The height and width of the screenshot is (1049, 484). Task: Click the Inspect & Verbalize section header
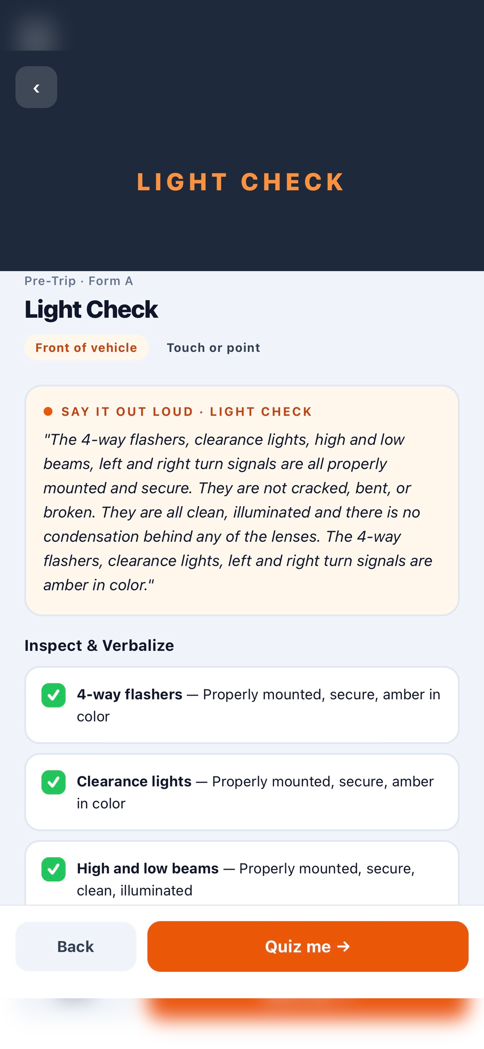99,645
